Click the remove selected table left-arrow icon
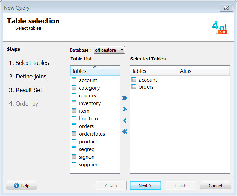The image size is (237, 196). [x=125, y=120]
